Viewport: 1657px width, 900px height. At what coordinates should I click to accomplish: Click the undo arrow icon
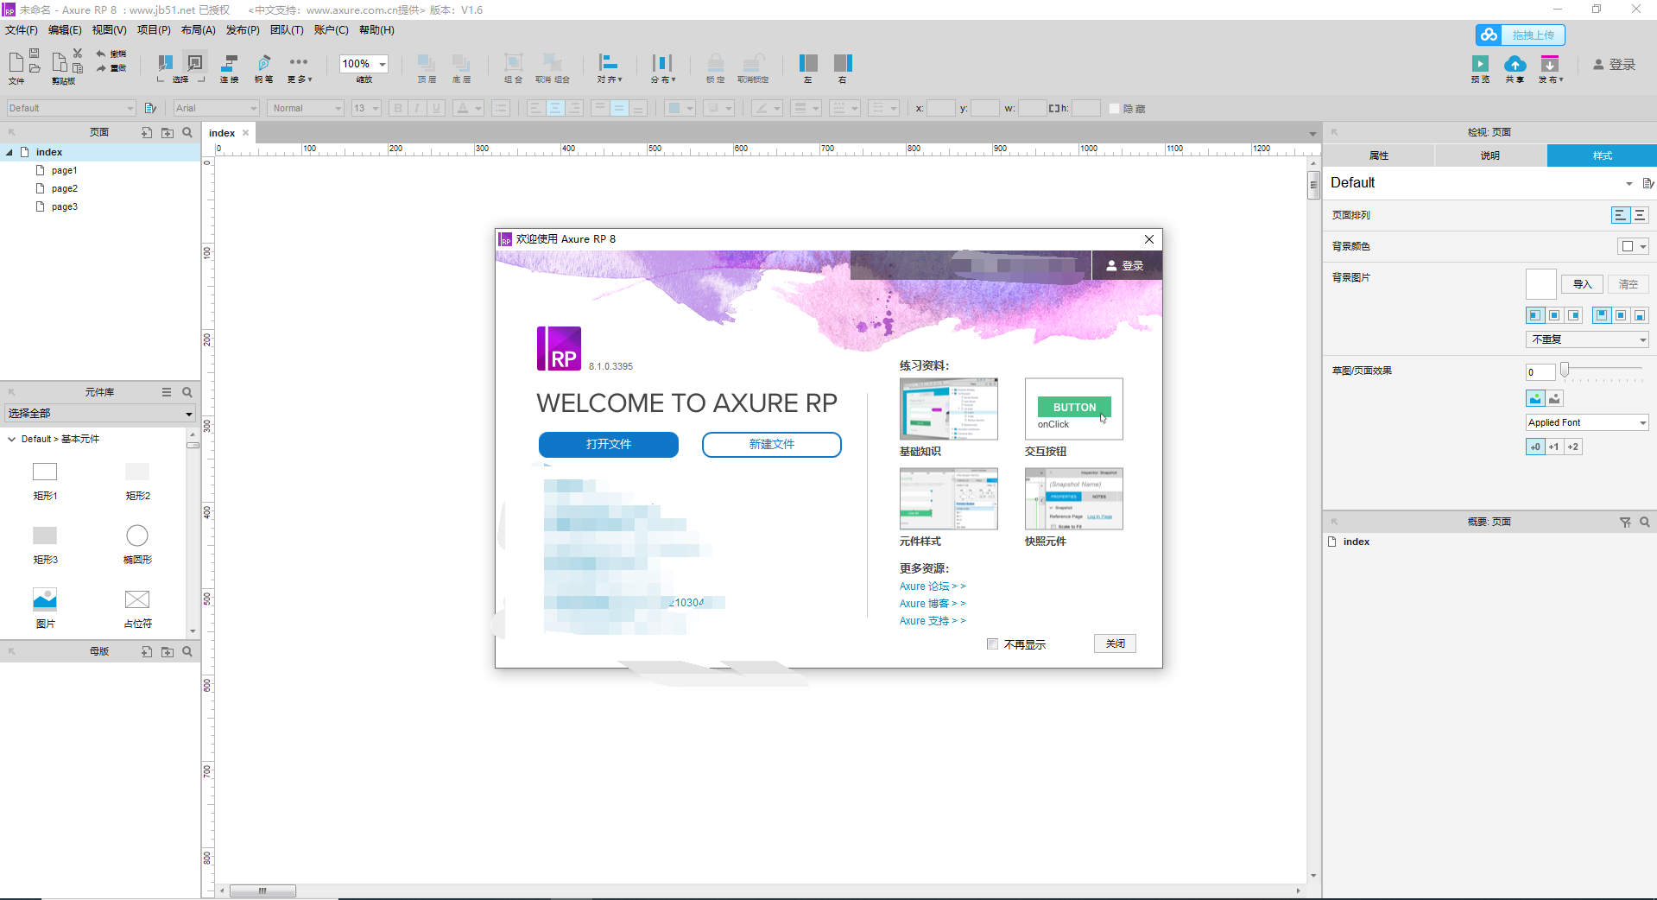pos(101,54)
